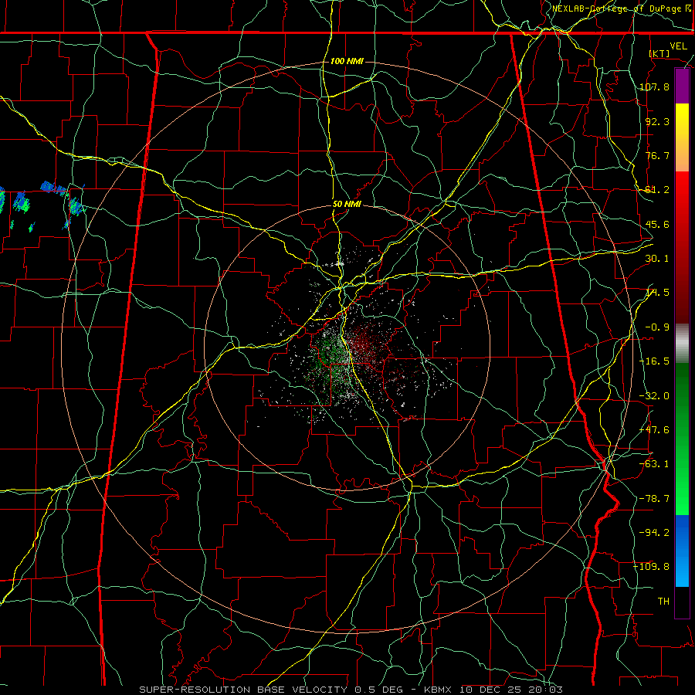Click the -16.5 value on velocity scale
This screenshot has width=695, height=695.
(x=655, y=361)
